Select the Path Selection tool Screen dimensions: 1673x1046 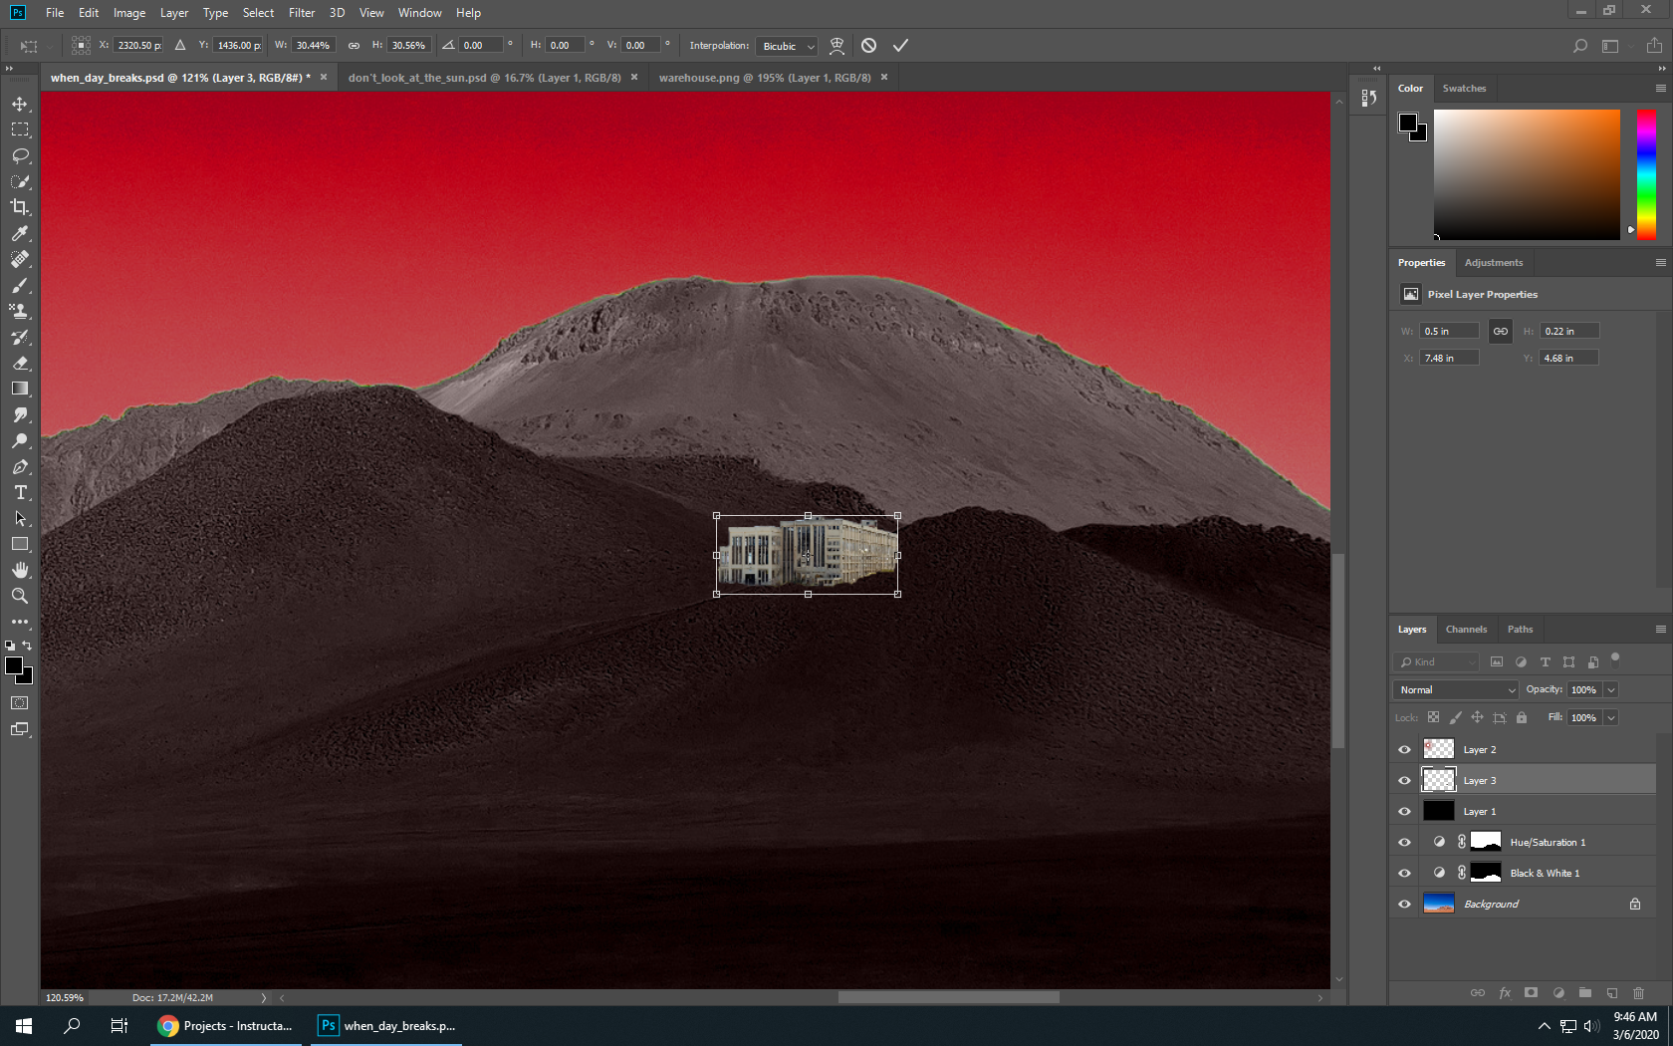click(x=20, y=519)
